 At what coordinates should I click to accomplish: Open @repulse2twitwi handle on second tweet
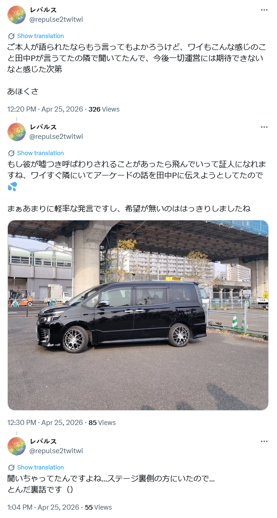tap(56, 137)
